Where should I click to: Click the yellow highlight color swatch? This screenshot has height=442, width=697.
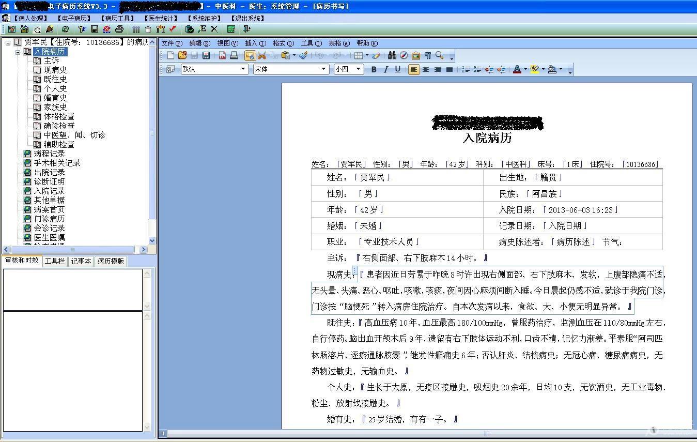[x=535, y=69]
